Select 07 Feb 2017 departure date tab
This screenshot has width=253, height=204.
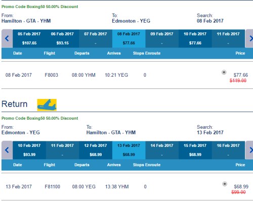(x=96, y=38)
